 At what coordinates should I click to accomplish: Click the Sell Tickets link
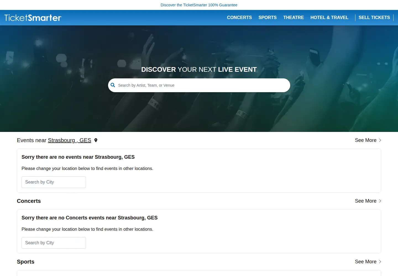pyautogui.click(x=374, y=17)
